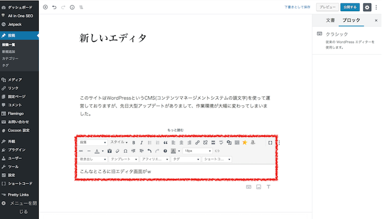
Task: Align text center
Action: tap(181, 142)
